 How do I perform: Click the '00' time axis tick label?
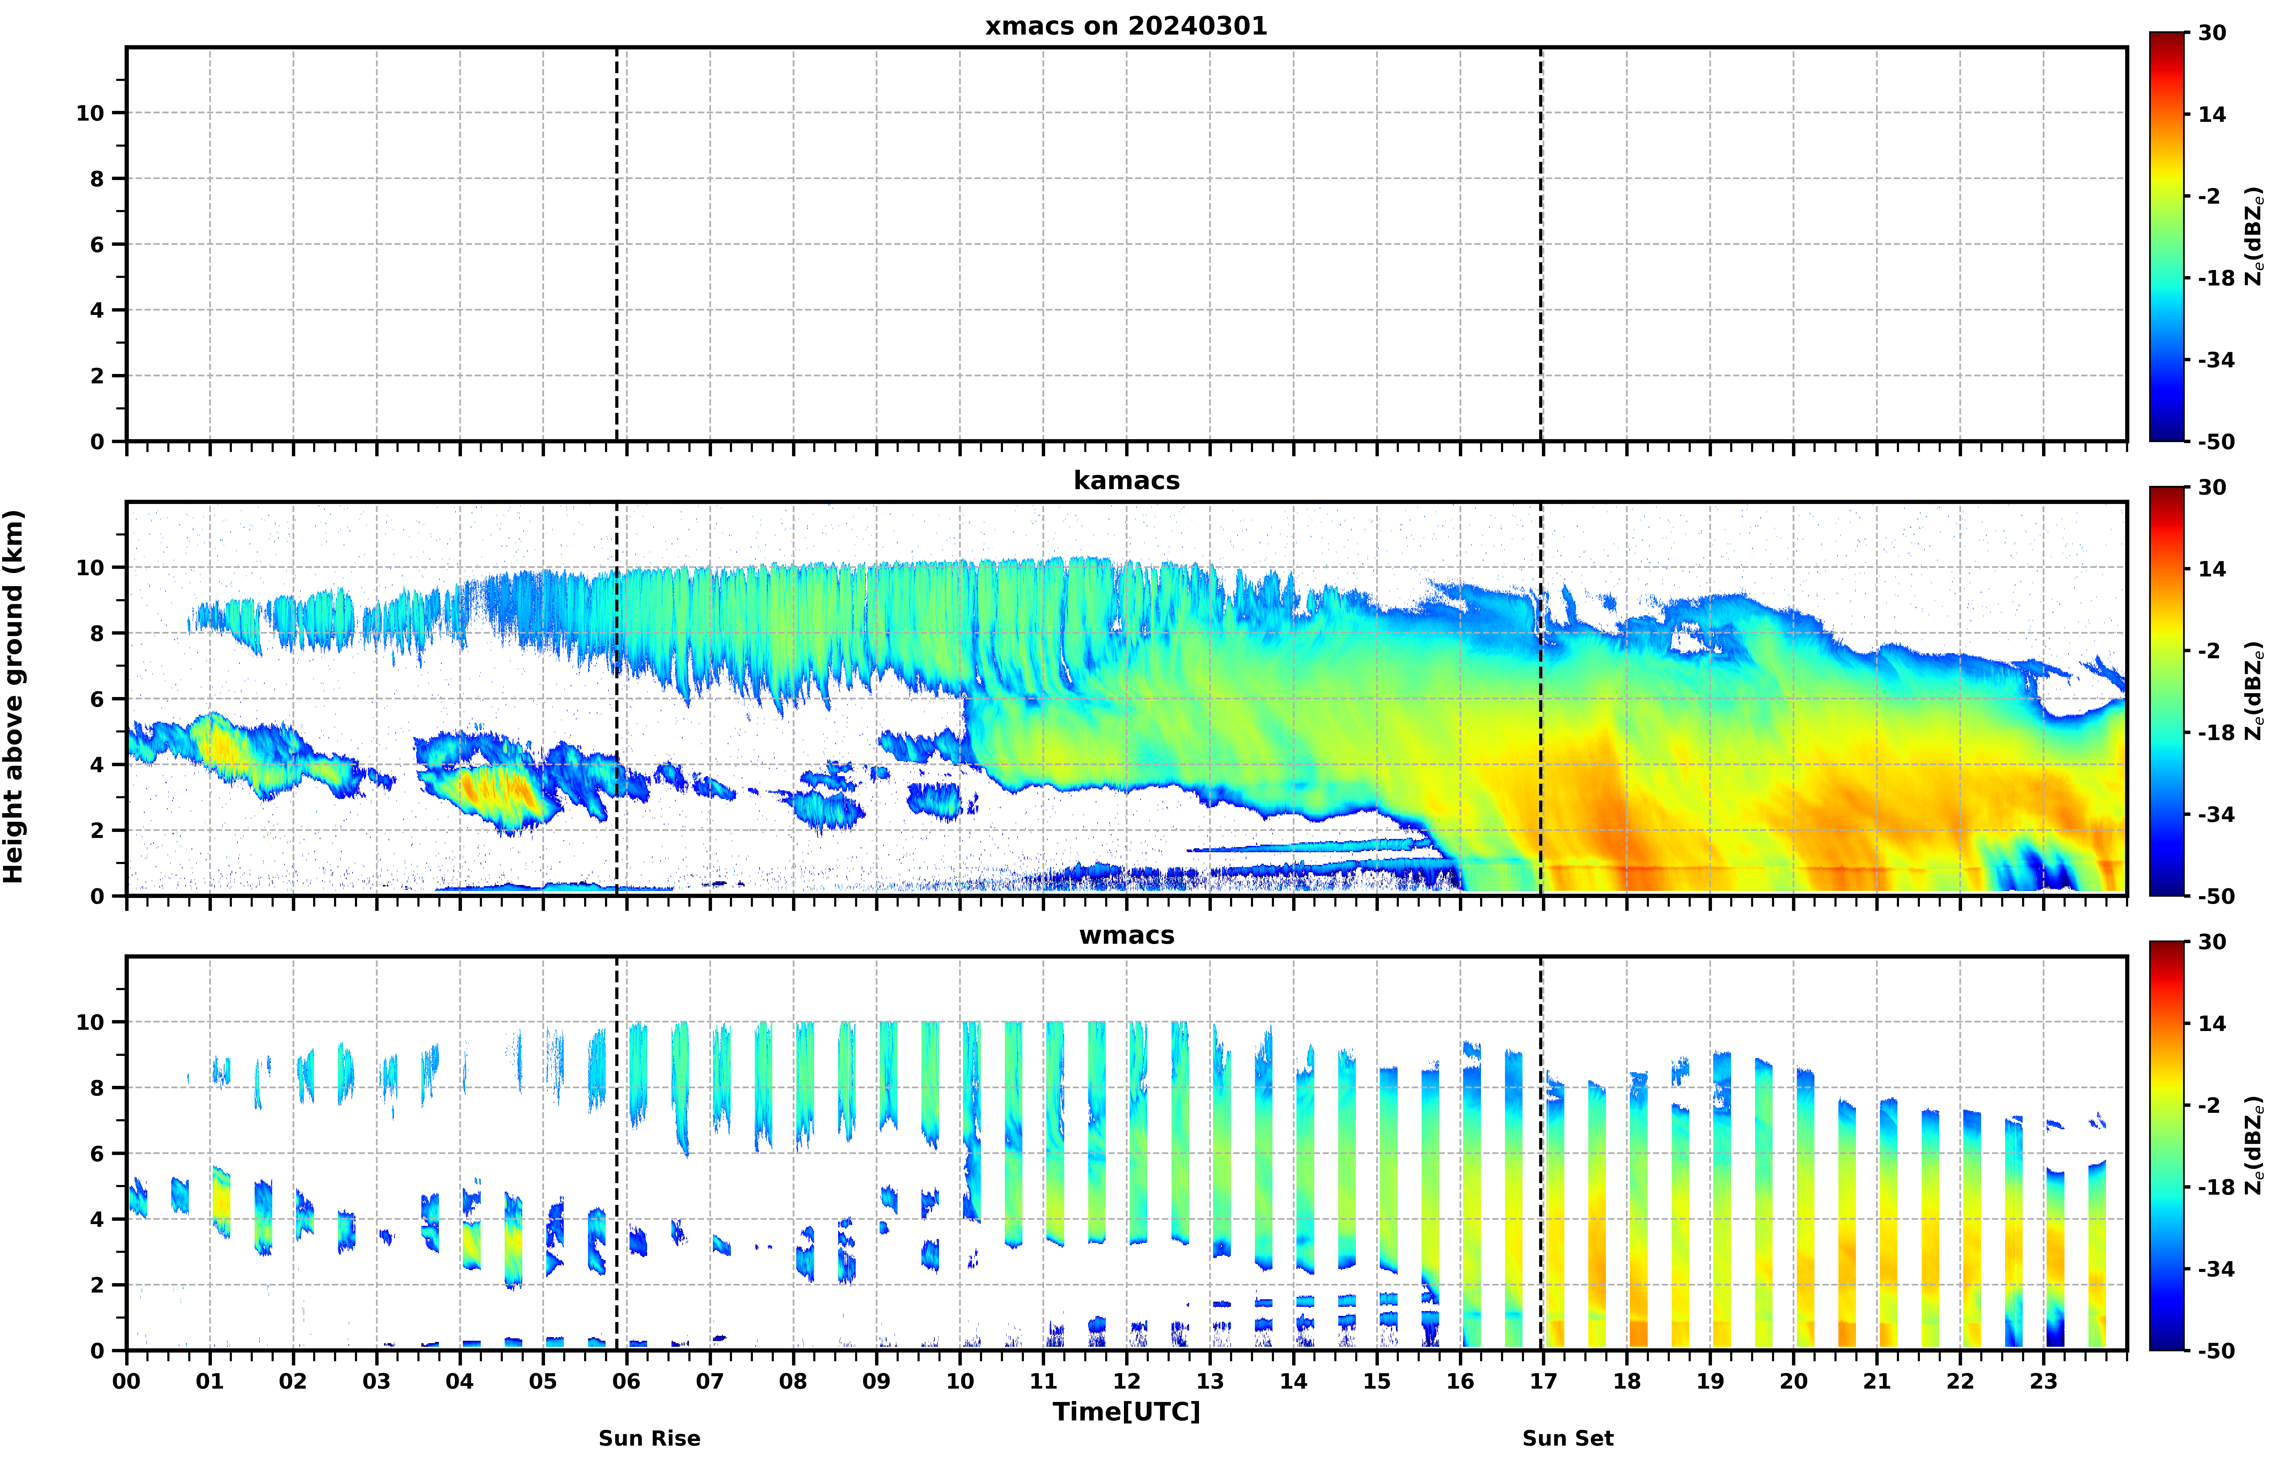[126, 1381]
